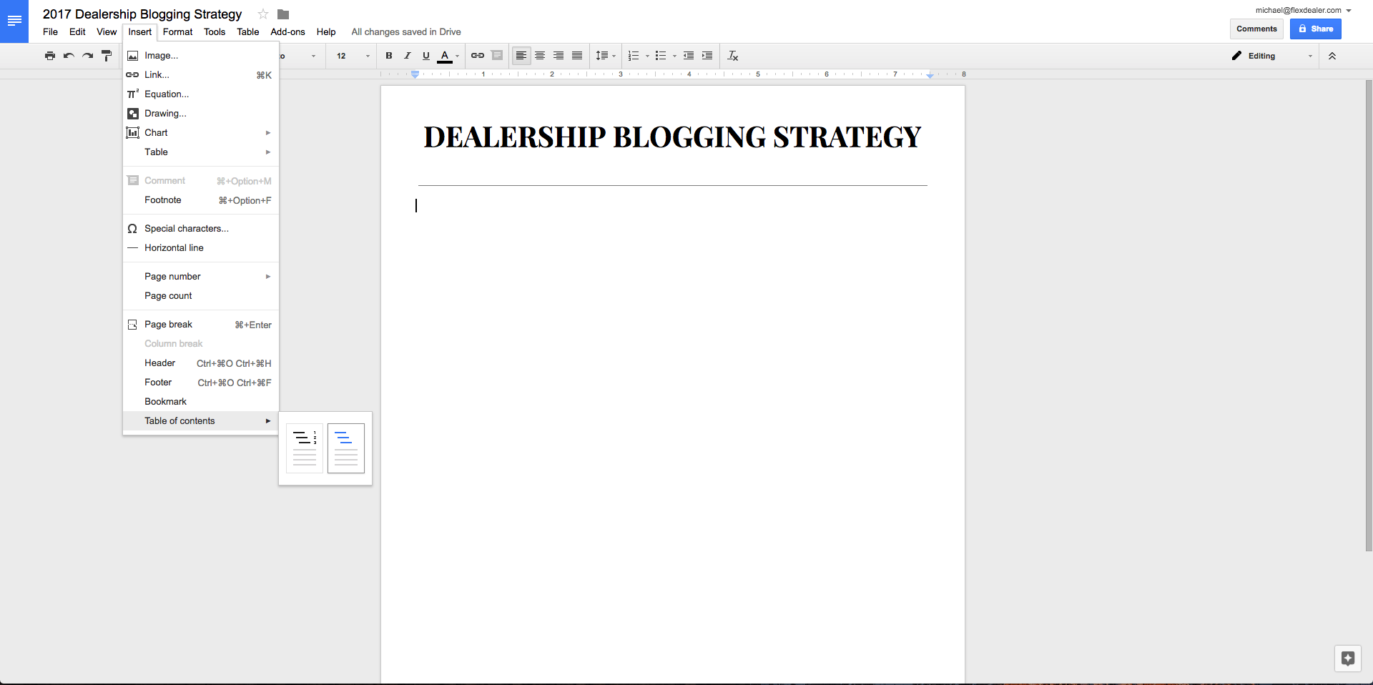Click the print icon in toolbar

pos(49,56)
